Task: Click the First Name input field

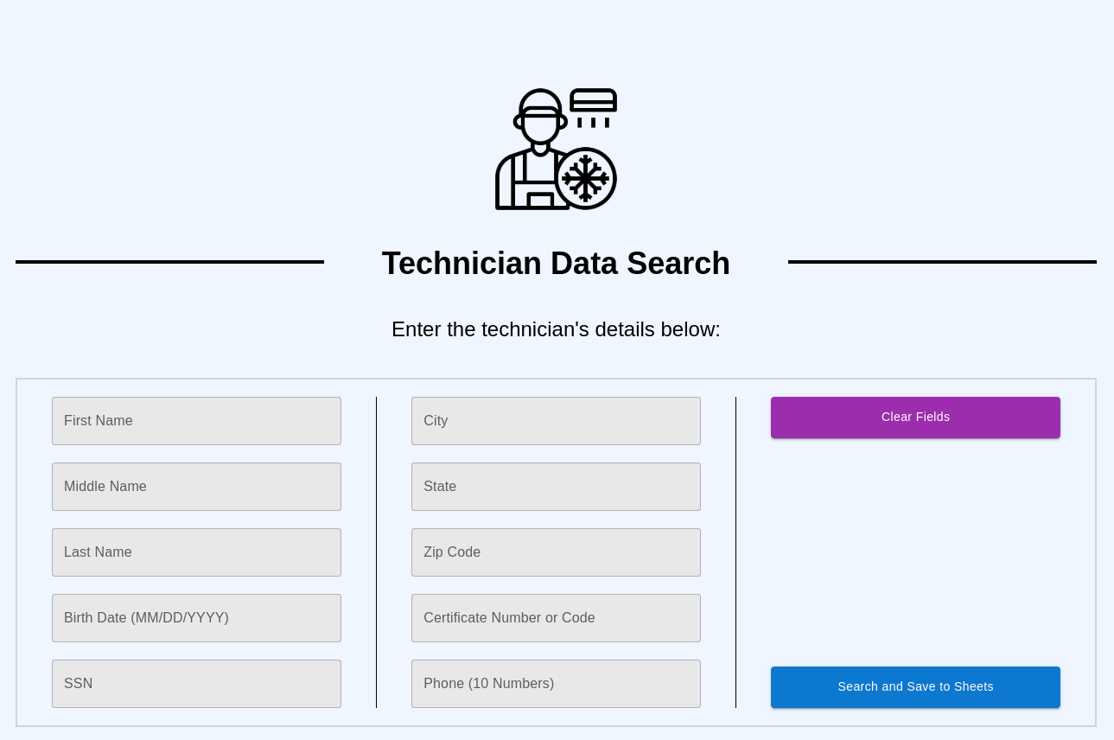Action: pos(196,421)
